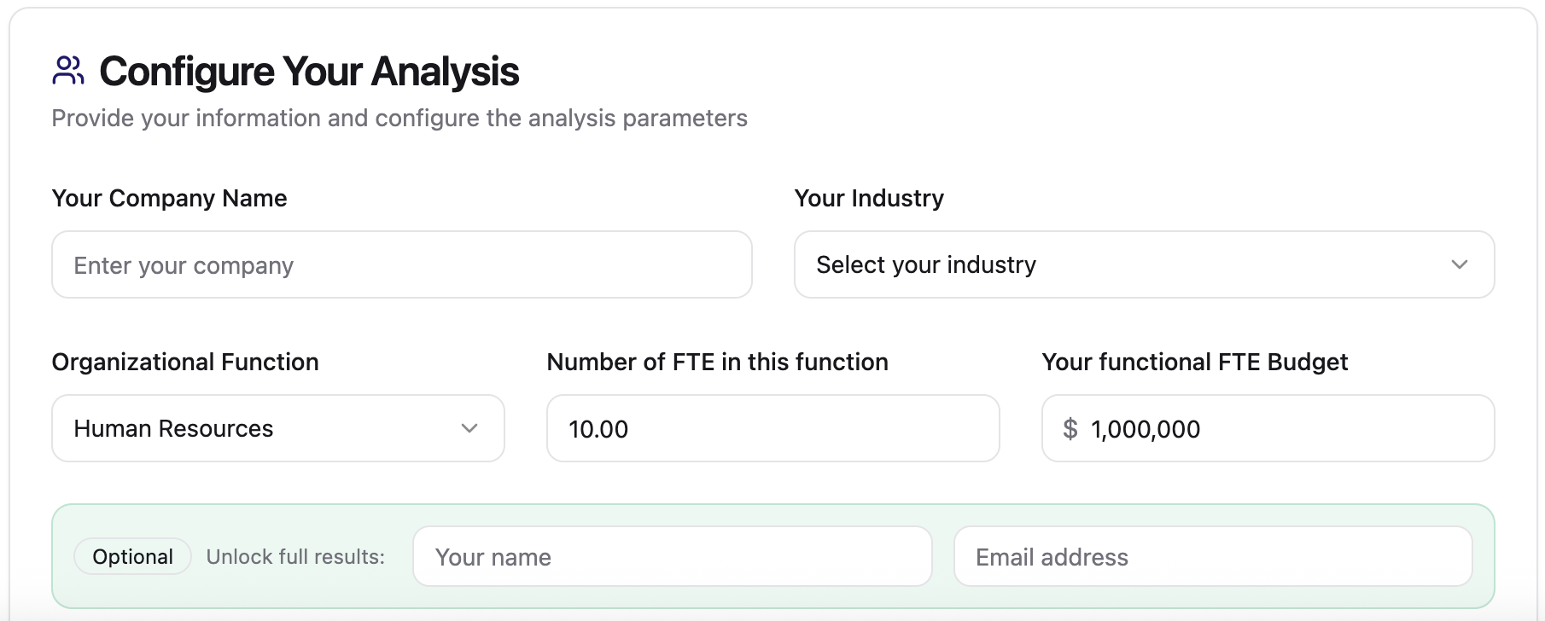This screenshot has height=621, width=1545.
Task: Click the Organizational Function label
Action: pos(185,362)
